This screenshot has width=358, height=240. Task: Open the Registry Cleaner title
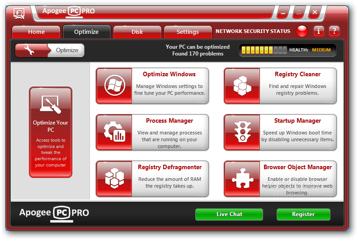(x=297, y=74)
